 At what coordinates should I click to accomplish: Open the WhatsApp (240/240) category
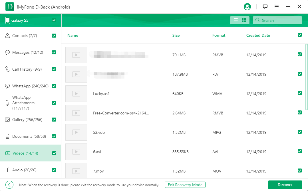pyautogui.click(x=30, y=86)
